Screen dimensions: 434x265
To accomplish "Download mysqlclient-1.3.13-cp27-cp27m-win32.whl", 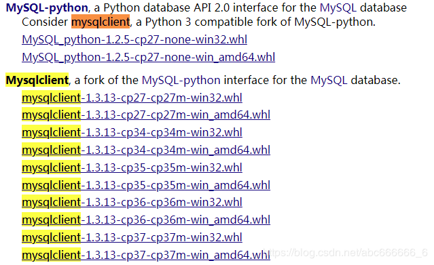I will [x=132, y=98].
